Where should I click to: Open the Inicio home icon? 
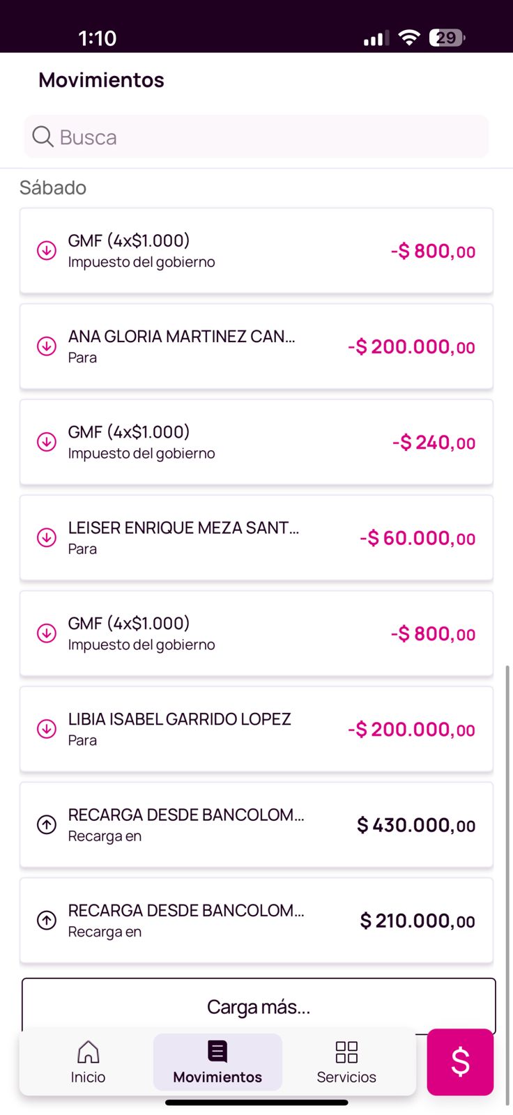(88, 1052)
